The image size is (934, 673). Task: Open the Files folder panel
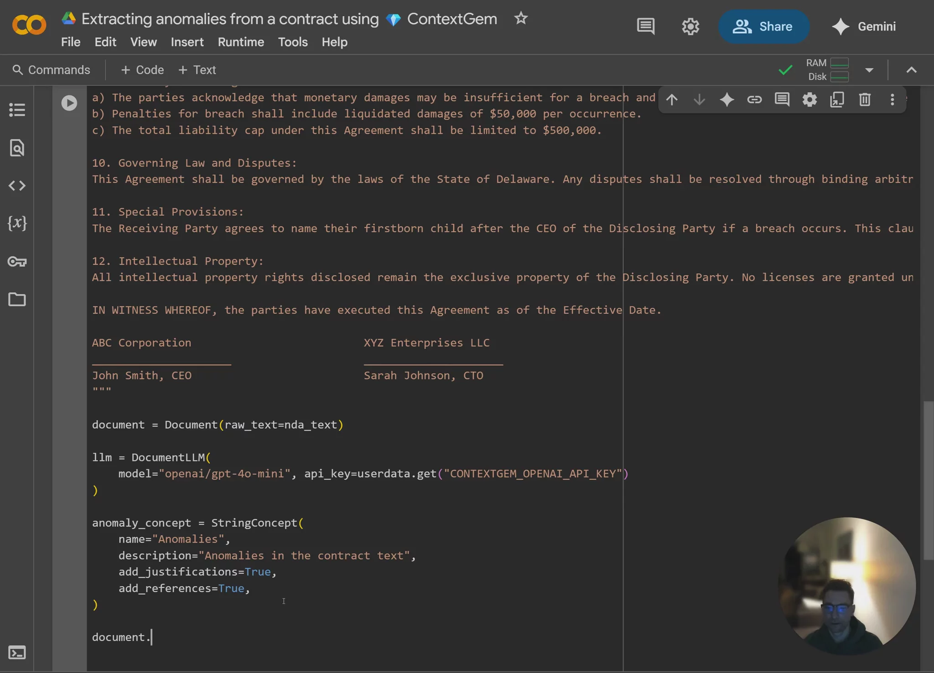pyautogui.click(x=17, y=300)
